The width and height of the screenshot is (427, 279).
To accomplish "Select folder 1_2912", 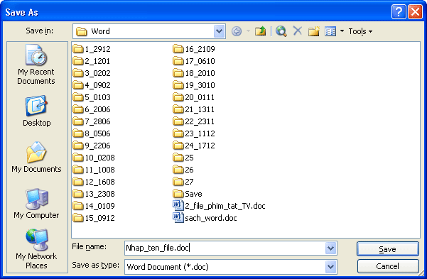I will coord(92,49).
